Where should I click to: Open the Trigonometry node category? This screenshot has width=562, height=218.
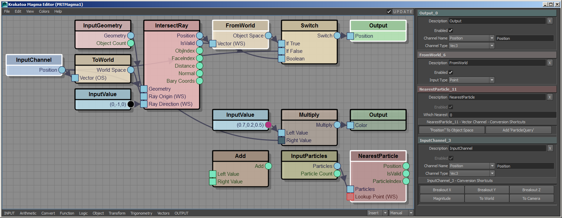(x=141, y=213)
